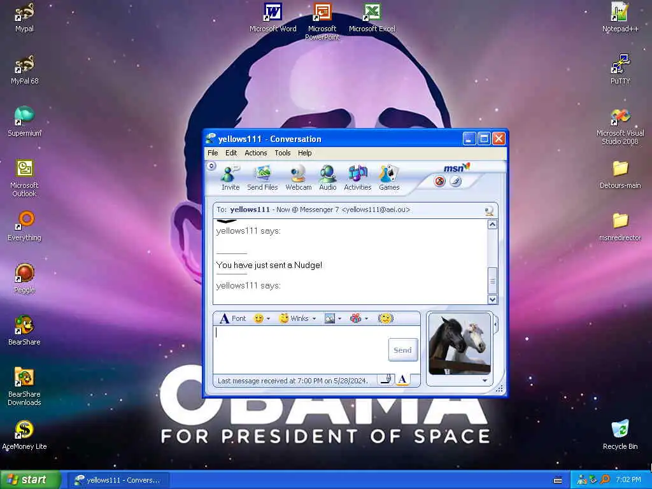Click the conversation scrollbar thumb
Screen dimensions: 652x489
click(x=492, y=281)
